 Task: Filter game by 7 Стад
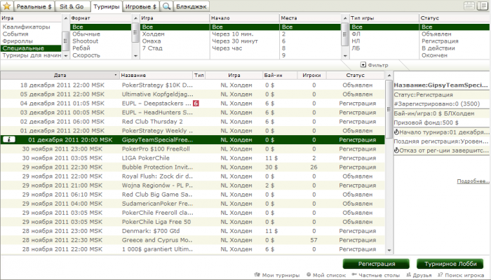(152, 48)
